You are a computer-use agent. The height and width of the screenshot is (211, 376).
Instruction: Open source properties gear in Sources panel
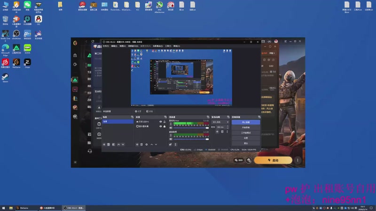(147, 144)
